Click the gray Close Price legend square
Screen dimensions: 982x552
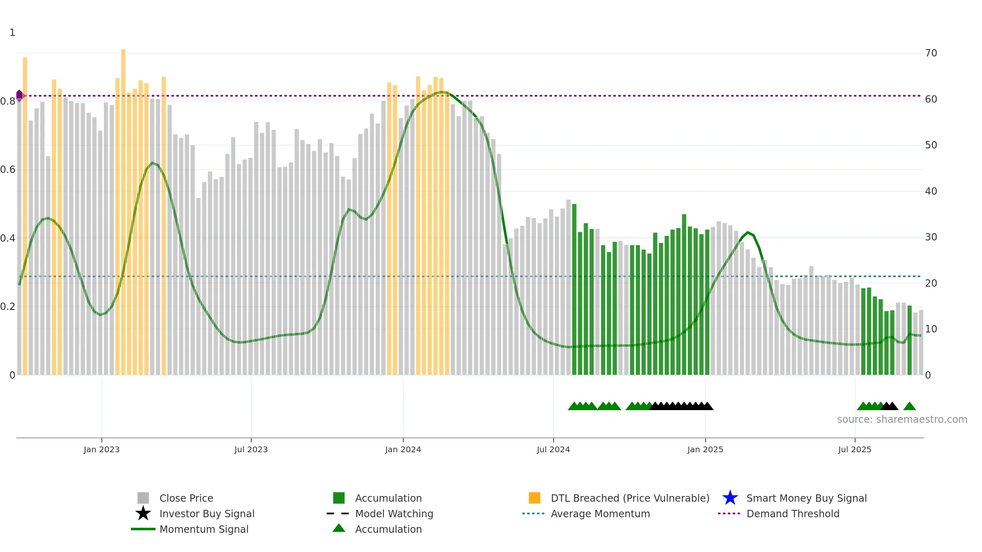coord(143,498)
